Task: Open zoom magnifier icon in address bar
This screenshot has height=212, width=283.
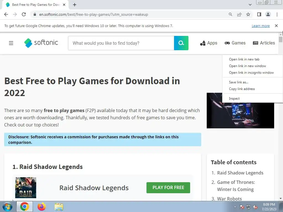Action: 230,14
